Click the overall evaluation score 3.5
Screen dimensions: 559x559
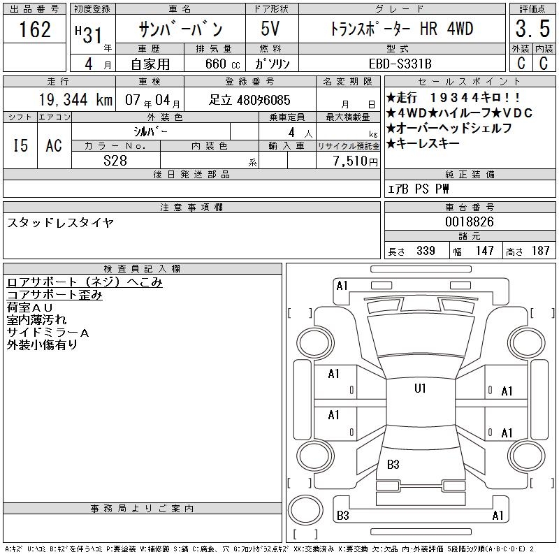(532, 30)
